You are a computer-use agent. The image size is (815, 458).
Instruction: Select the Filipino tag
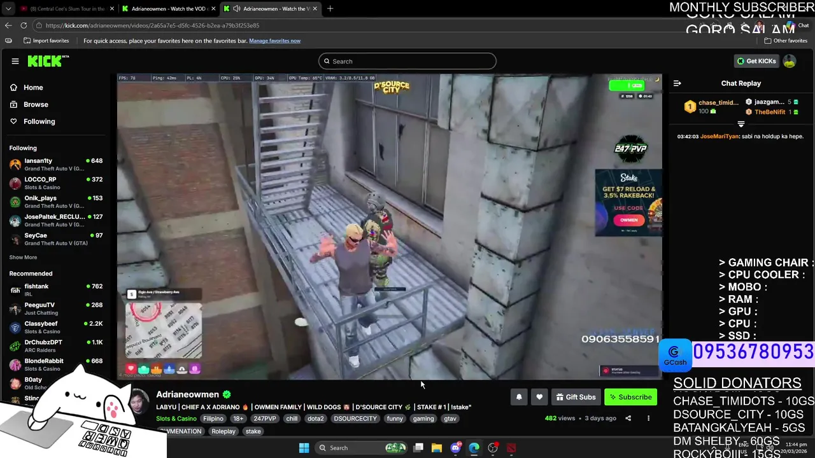point(213,419)
